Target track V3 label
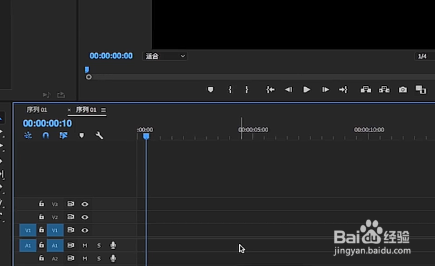Viewport: 435px width, 266px height. 55,204
